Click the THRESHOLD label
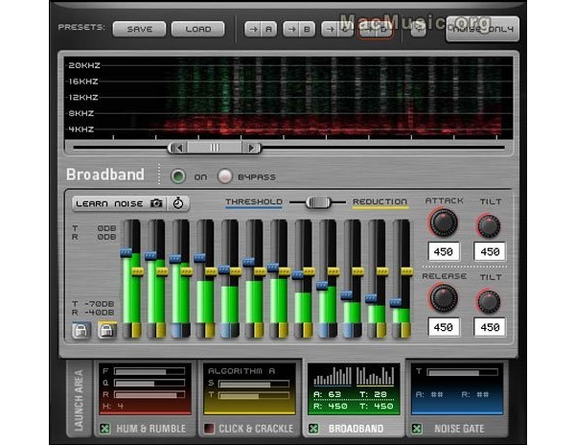Image resolution: width=575 pixels, height=445 pixels. point(254,201)
